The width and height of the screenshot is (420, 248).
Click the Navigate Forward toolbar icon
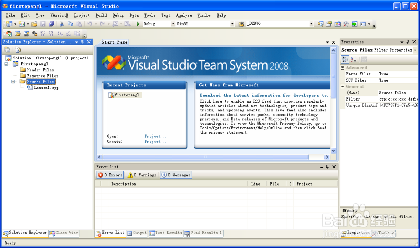(x=127, y=24)
